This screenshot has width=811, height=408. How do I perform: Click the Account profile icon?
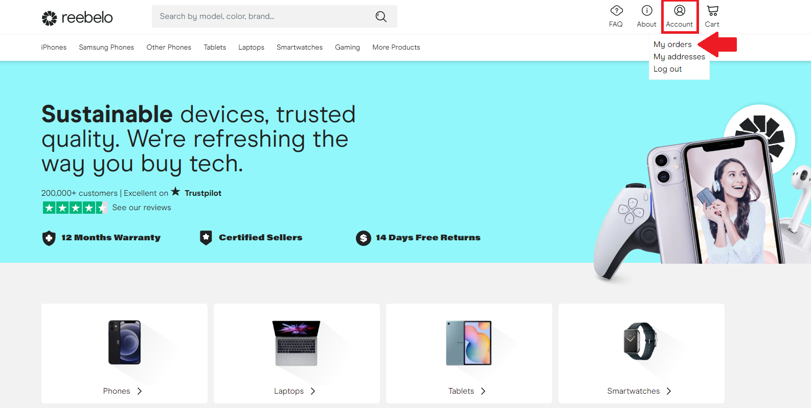click(x=680, y=11)
